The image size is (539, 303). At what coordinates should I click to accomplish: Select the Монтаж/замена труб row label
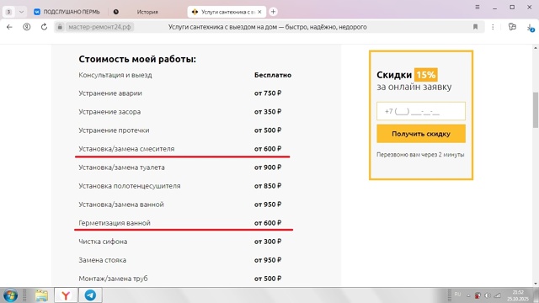point(113,279)
